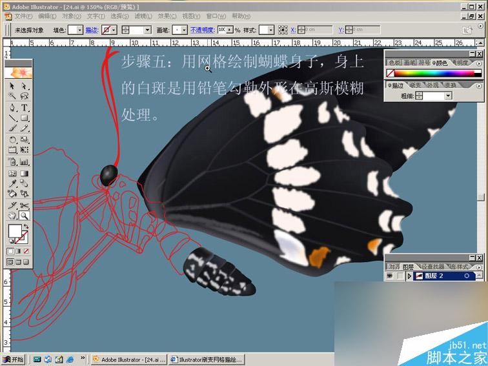Click target circle of 图层 2
The height and width of the screenshot is (366, 488).
467,276
